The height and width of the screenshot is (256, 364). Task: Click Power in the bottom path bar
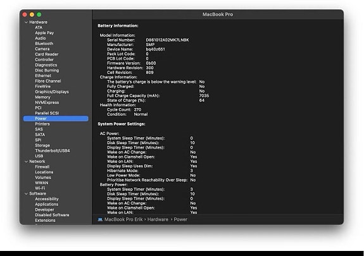(x=180, y=219)
